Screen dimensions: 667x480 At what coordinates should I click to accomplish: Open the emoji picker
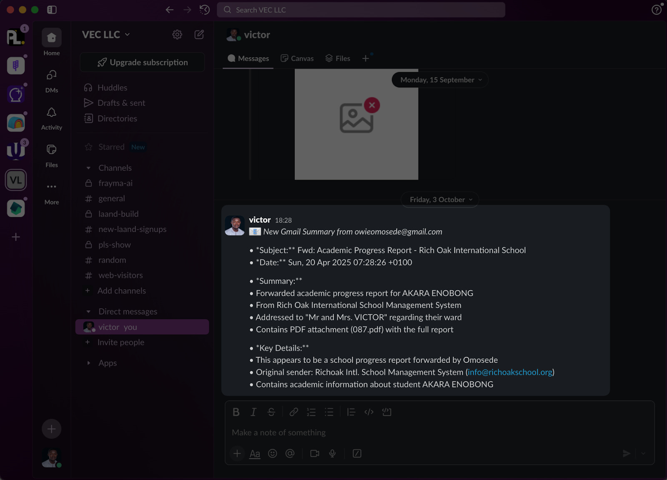pyautogui.click(x=273, y=453)
